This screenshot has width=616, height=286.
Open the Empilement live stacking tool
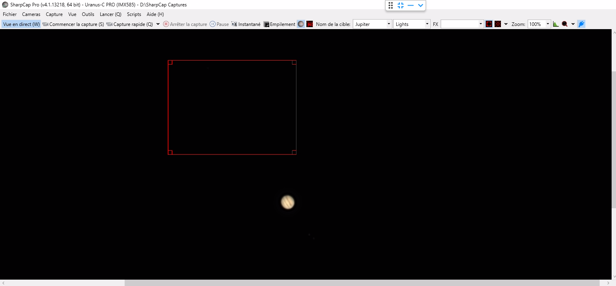coord(279,24)
